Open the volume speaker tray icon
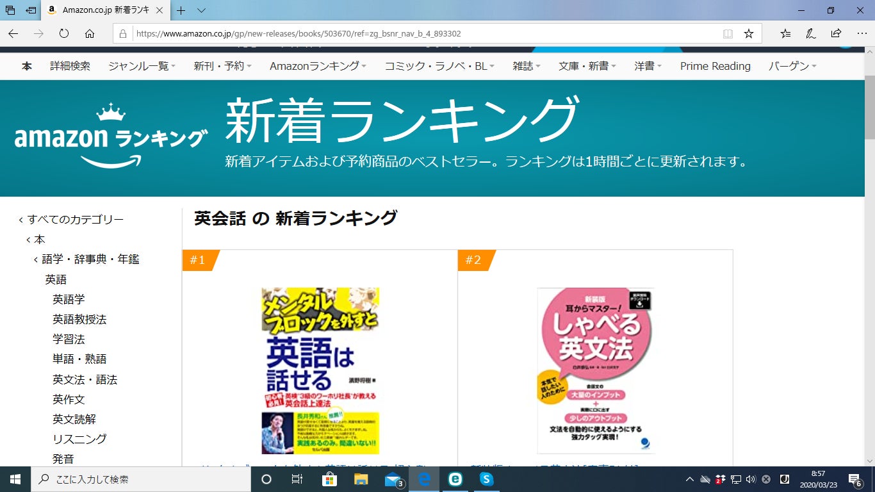Image resolution: width=875 pixels, height=492 pixels. 751,479
